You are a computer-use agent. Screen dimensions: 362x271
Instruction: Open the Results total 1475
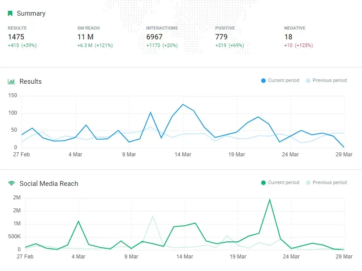point(16,37)
